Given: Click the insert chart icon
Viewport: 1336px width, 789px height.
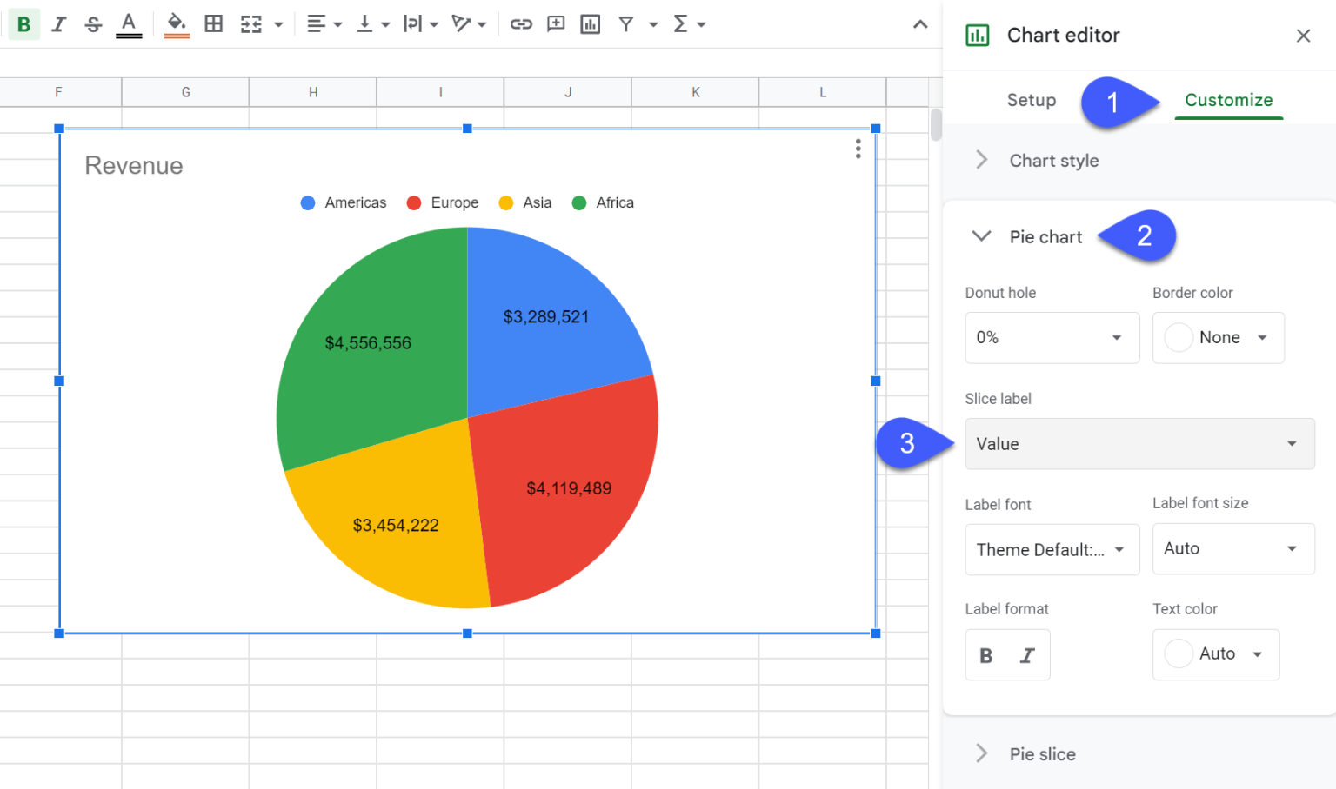Looking at the screenshot, I should coord(591,24).
